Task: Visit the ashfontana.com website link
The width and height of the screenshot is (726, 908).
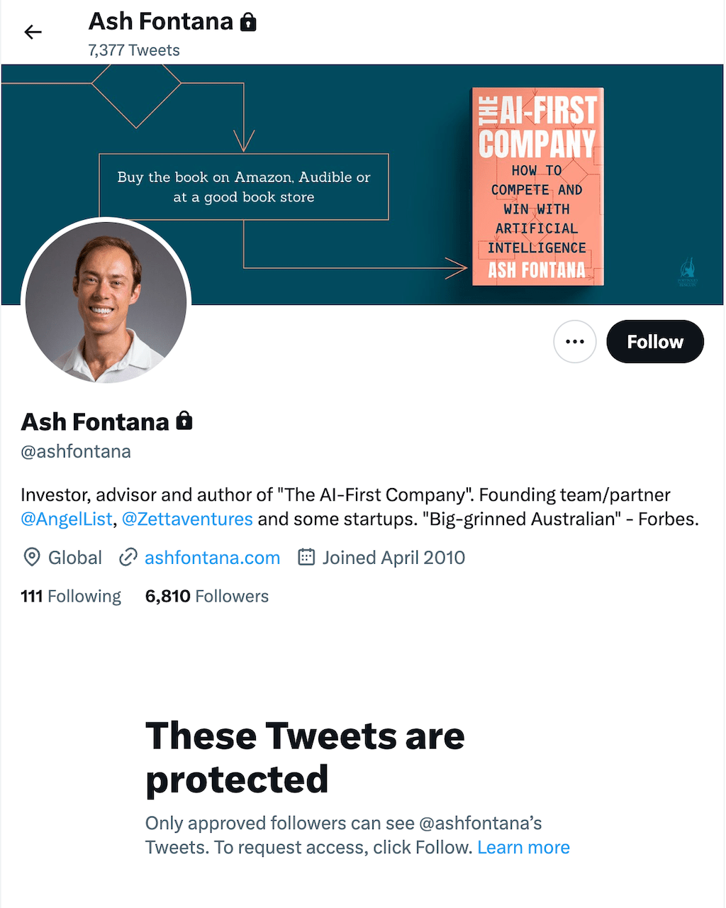Action: click(212, 558)
